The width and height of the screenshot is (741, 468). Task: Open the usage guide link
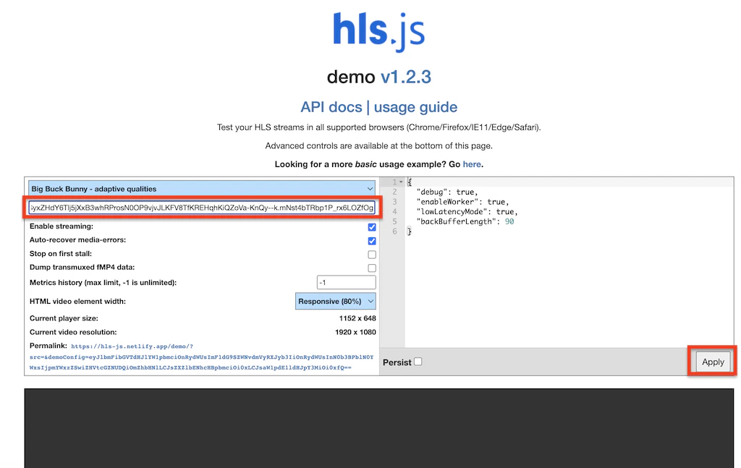[x=415, y=107]
